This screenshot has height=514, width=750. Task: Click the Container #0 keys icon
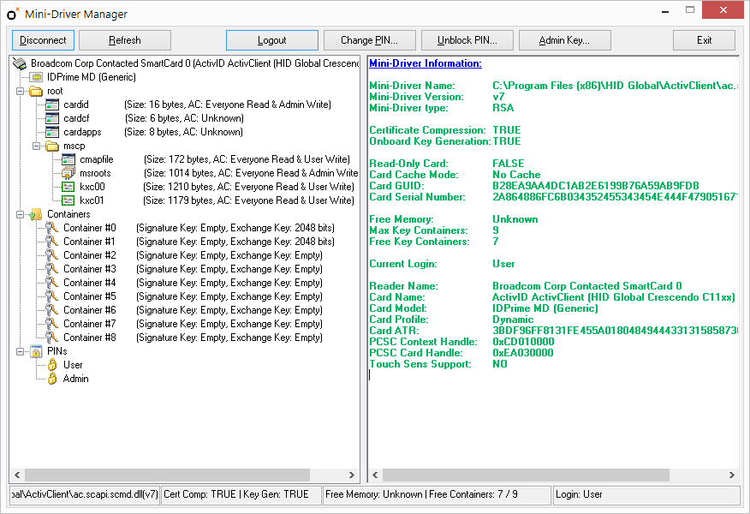[x=51, y=228]
